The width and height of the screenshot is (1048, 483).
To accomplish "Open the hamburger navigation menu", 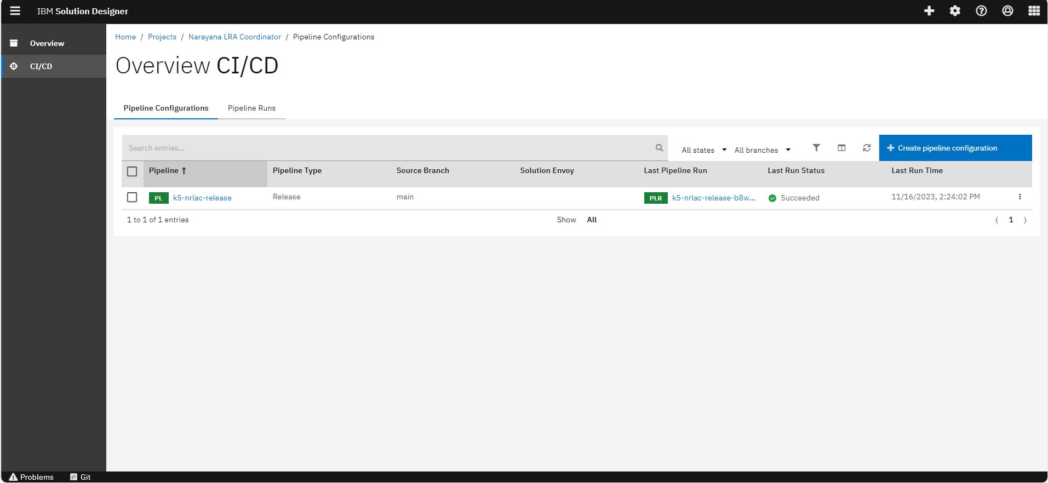I will tap(15, 11).
